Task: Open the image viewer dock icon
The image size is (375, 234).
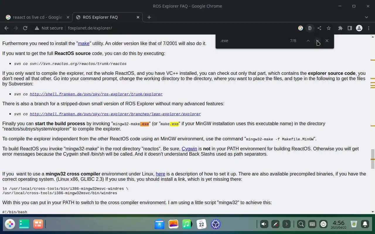Action: point(173,224)
